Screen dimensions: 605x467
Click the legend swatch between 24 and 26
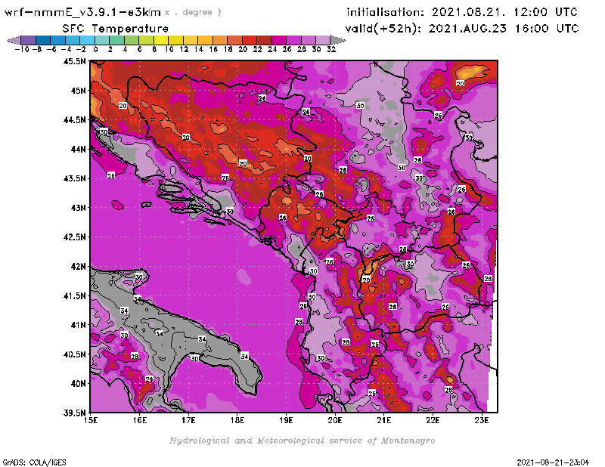(278, 40)
